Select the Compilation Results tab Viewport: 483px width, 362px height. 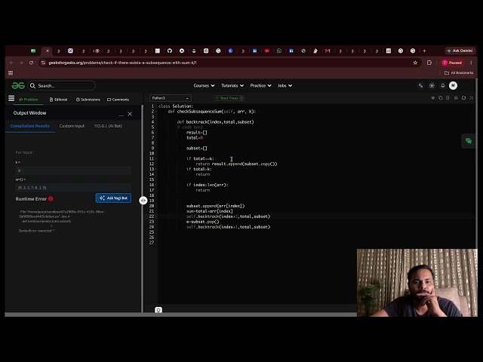(30, 126)
